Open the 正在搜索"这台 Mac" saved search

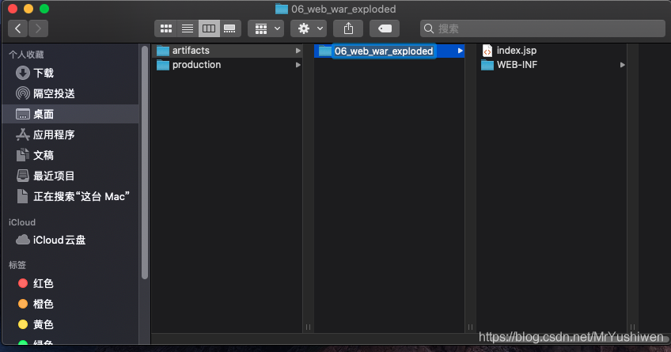[x=70, y=196]
